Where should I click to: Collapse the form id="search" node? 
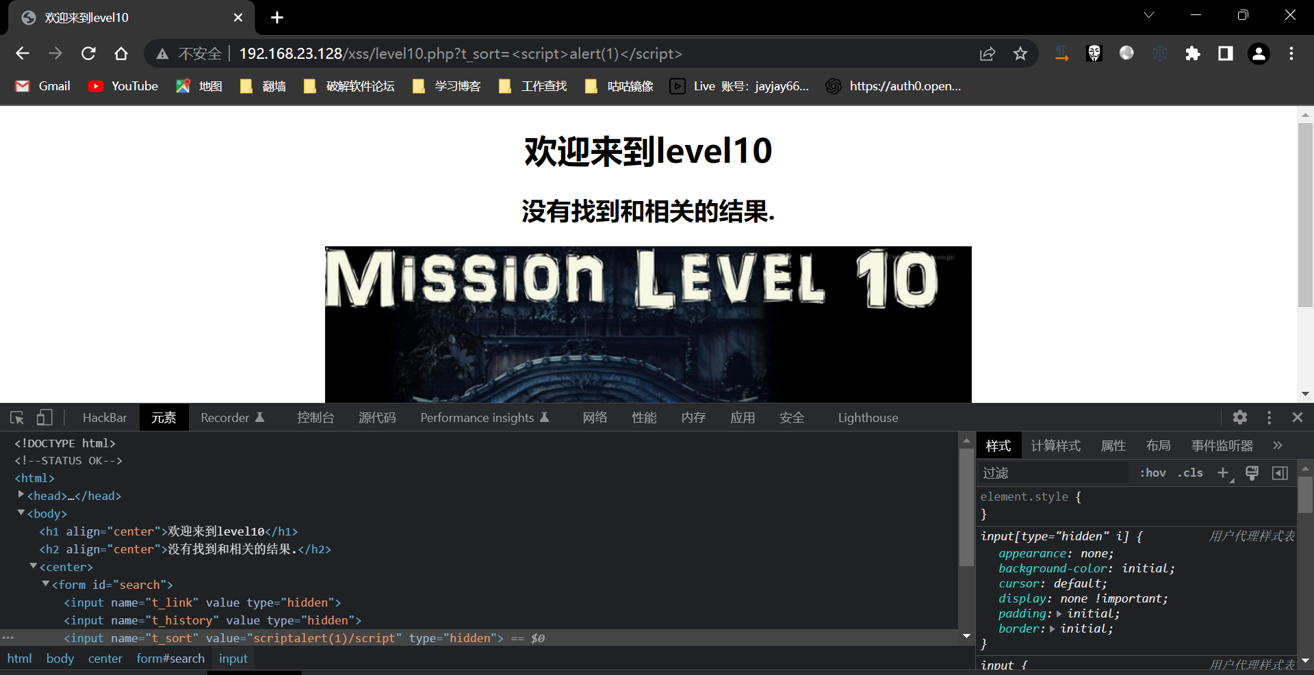tap(46, 584)
